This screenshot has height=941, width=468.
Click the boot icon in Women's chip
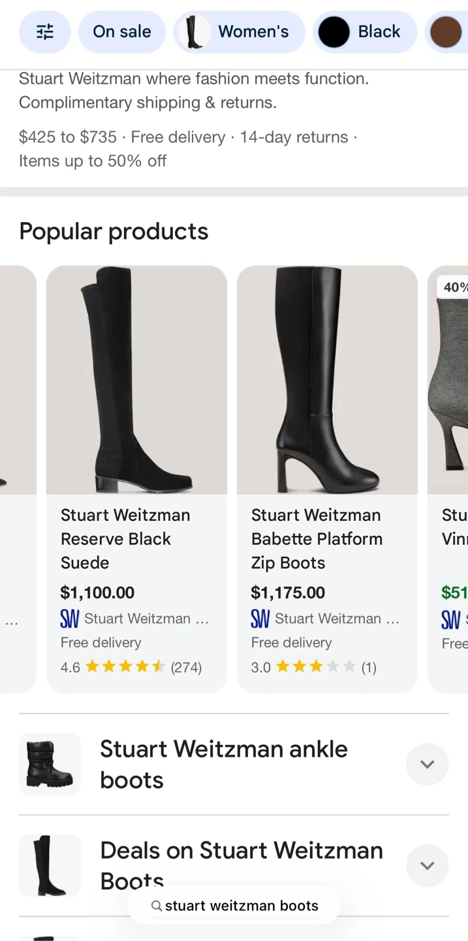(x=194, y=32)
